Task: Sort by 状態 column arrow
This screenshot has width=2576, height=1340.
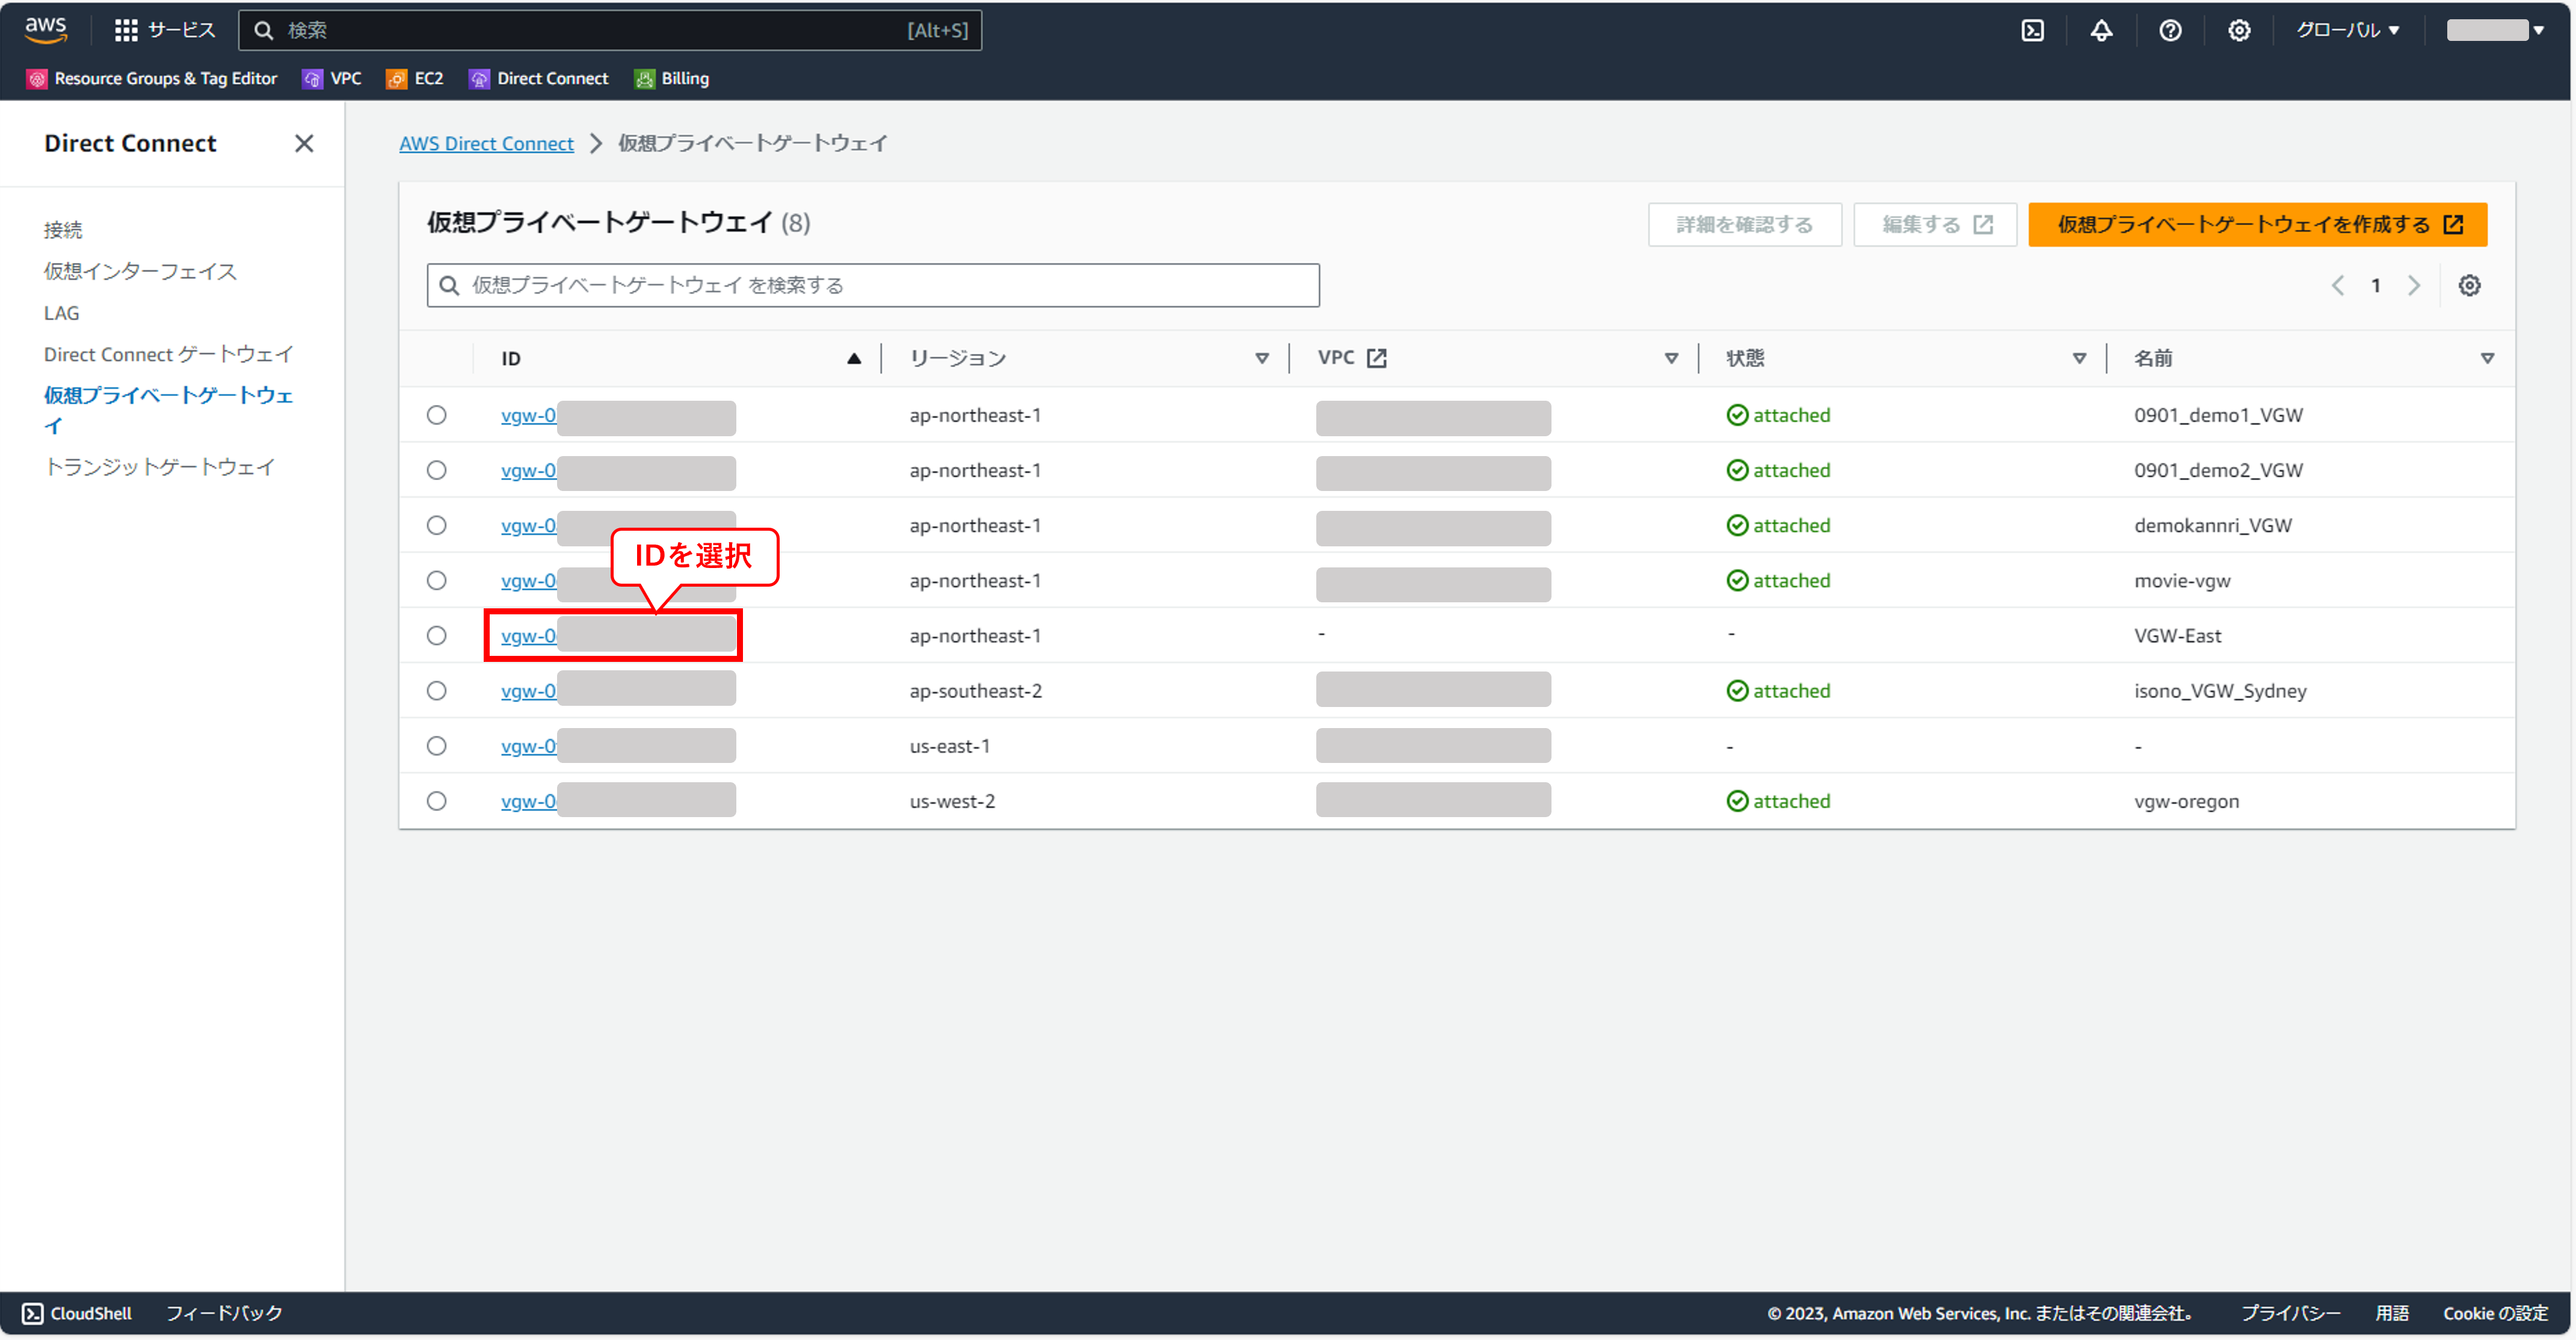Action: (x=2079, y=358)
